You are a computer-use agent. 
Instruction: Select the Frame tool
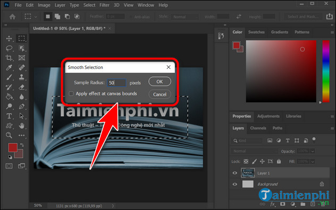click(21, 58)
